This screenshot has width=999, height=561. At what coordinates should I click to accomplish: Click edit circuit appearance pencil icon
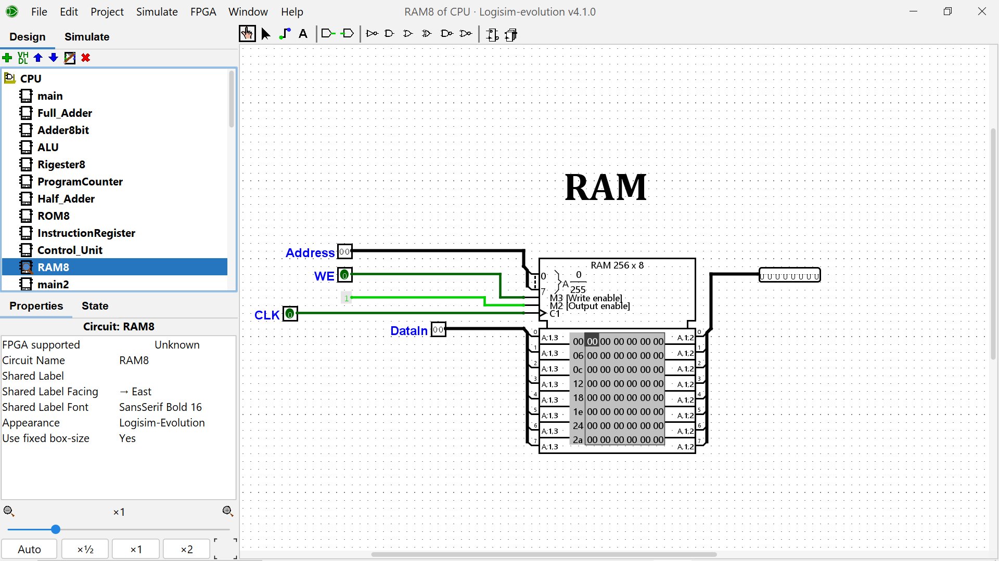click(70, 58)
